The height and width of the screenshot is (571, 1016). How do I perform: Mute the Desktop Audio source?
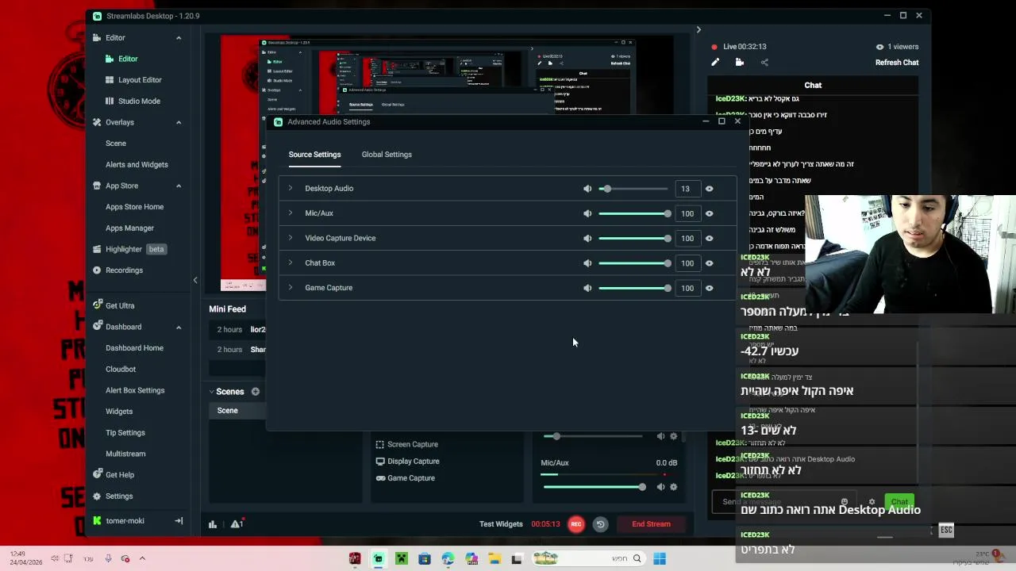point(587,189)
